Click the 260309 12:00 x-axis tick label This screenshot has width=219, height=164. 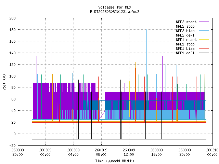tap(129, 152)
